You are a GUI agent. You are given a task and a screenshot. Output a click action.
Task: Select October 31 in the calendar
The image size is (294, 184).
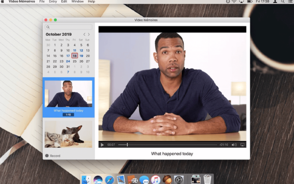[68, 67]
